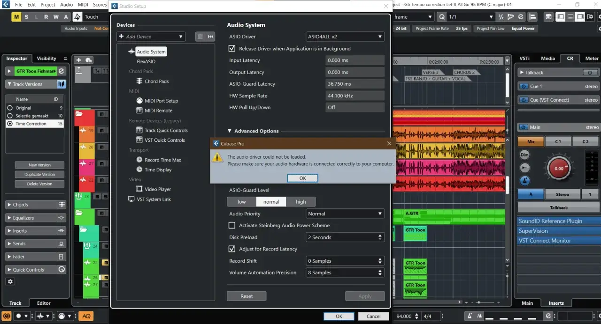This screenshot has width=601, height=324.
Task: Add a track with plus icon
Action: (78, 60)
